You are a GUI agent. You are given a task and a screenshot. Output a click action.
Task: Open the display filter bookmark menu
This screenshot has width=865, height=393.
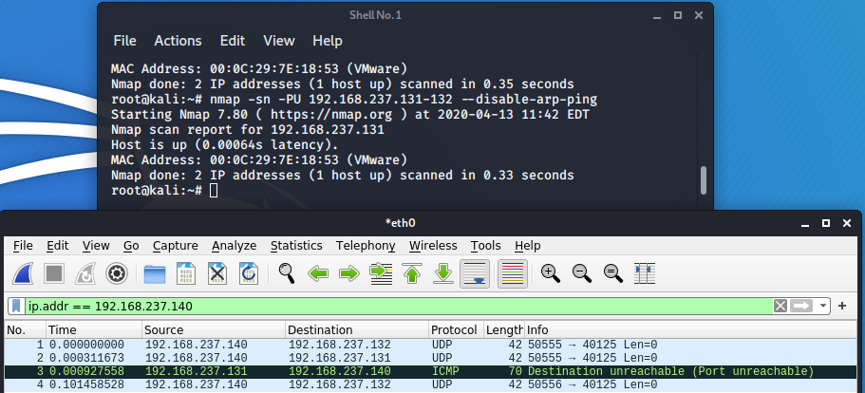pyautogui.click(x=16, y=306)
